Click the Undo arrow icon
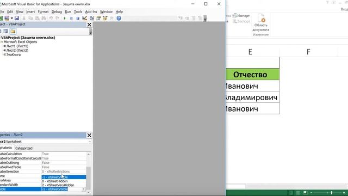Image resolution: width=348 pixels, height=196 pixels. (51, 18)
